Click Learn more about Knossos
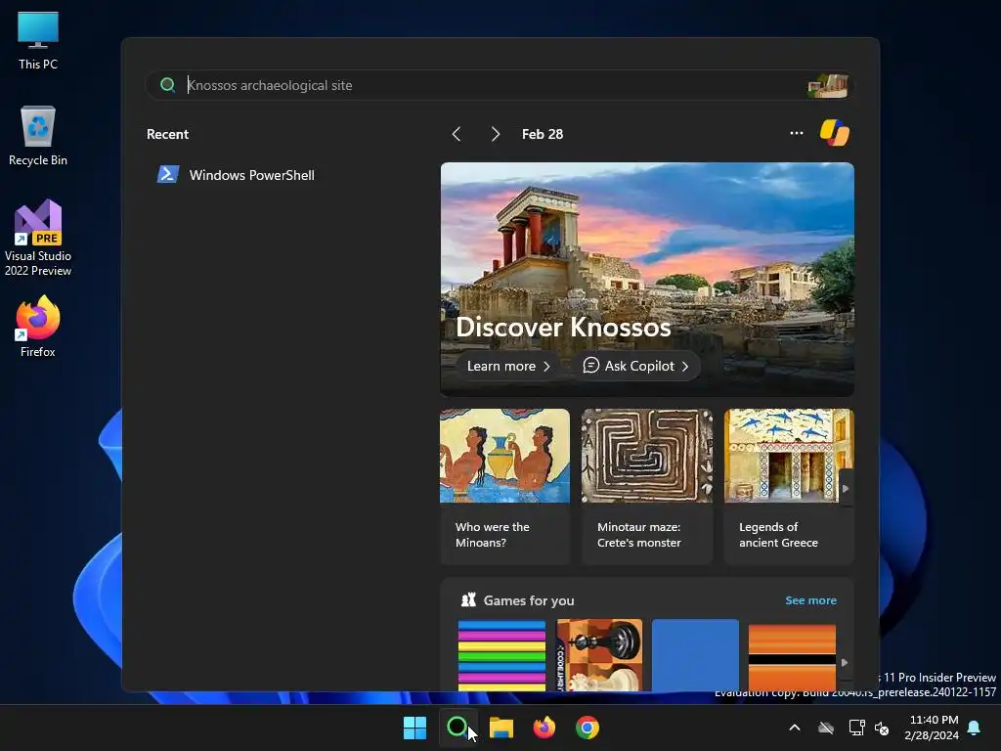The image size is (1001, 751). click(508, 366)
